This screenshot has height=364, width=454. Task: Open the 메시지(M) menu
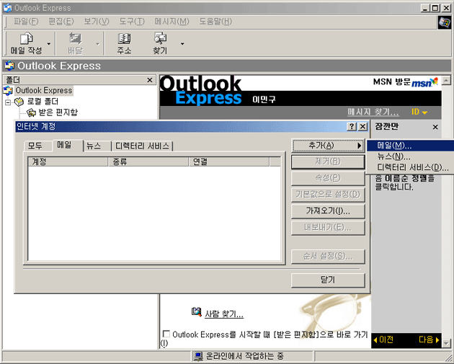[x=172, y=22]
